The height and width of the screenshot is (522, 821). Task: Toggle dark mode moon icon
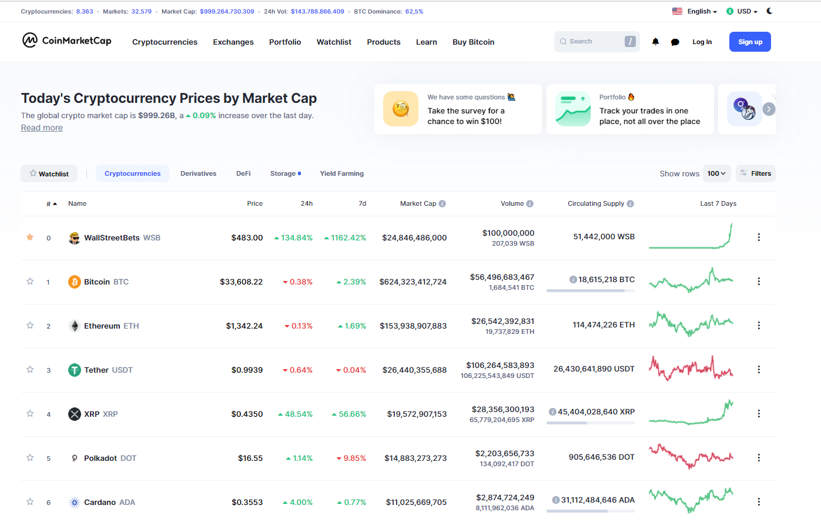click(769, 11)
